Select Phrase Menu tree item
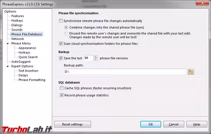 (21, 43)
